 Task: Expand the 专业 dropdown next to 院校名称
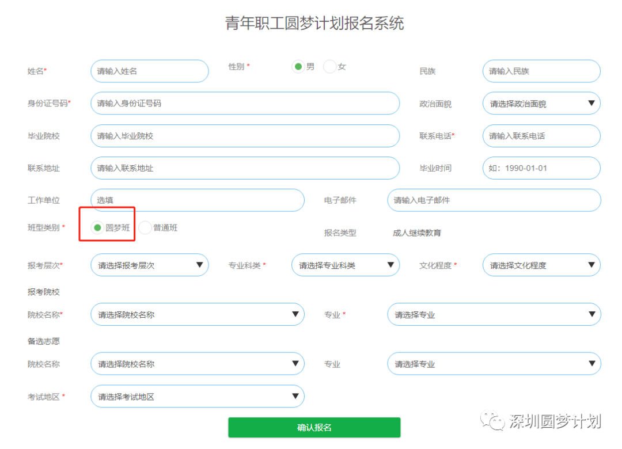coord(494,314)
